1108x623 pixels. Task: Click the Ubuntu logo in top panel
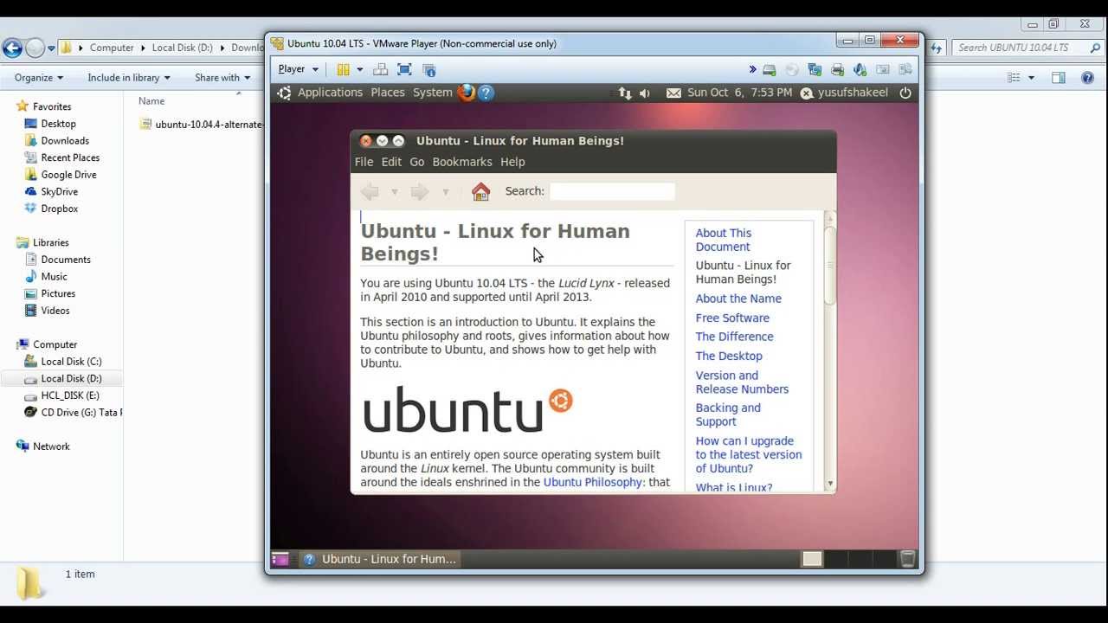[284, 93]
